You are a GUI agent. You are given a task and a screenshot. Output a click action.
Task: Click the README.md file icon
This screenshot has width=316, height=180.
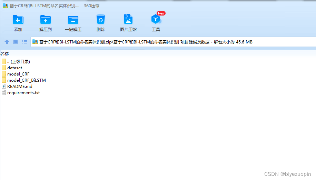[x=4, y=86]
